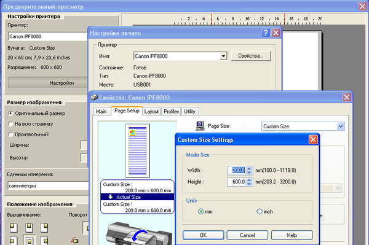
Task: Click the Высота input field in preview window
Action: click(x=84, y=158)
